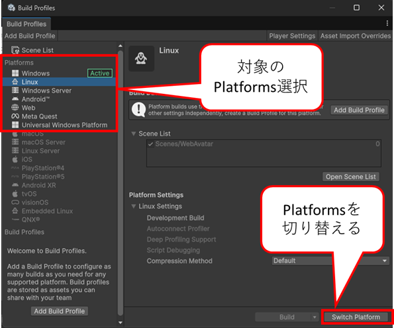Select the iOS apple icon
The width and height of the screenshot is (394, 328).
[15, 159]
